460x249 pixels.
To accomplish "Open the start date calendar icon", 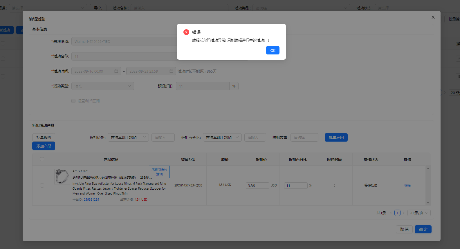I will click(x=116, y=71).
